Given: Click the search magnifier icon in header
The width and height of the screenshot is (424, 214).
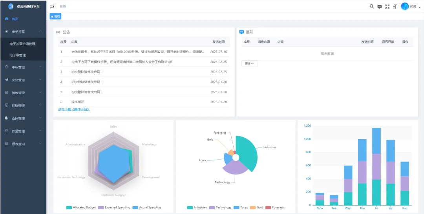Looking at the screenshot, I should coord(372,7).
